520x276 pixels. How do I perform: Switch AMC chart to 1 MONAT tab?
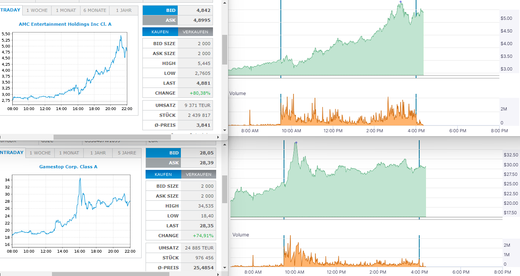click(x=65, y=10)
